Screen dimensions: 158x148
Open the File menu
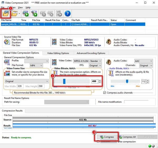3,7
